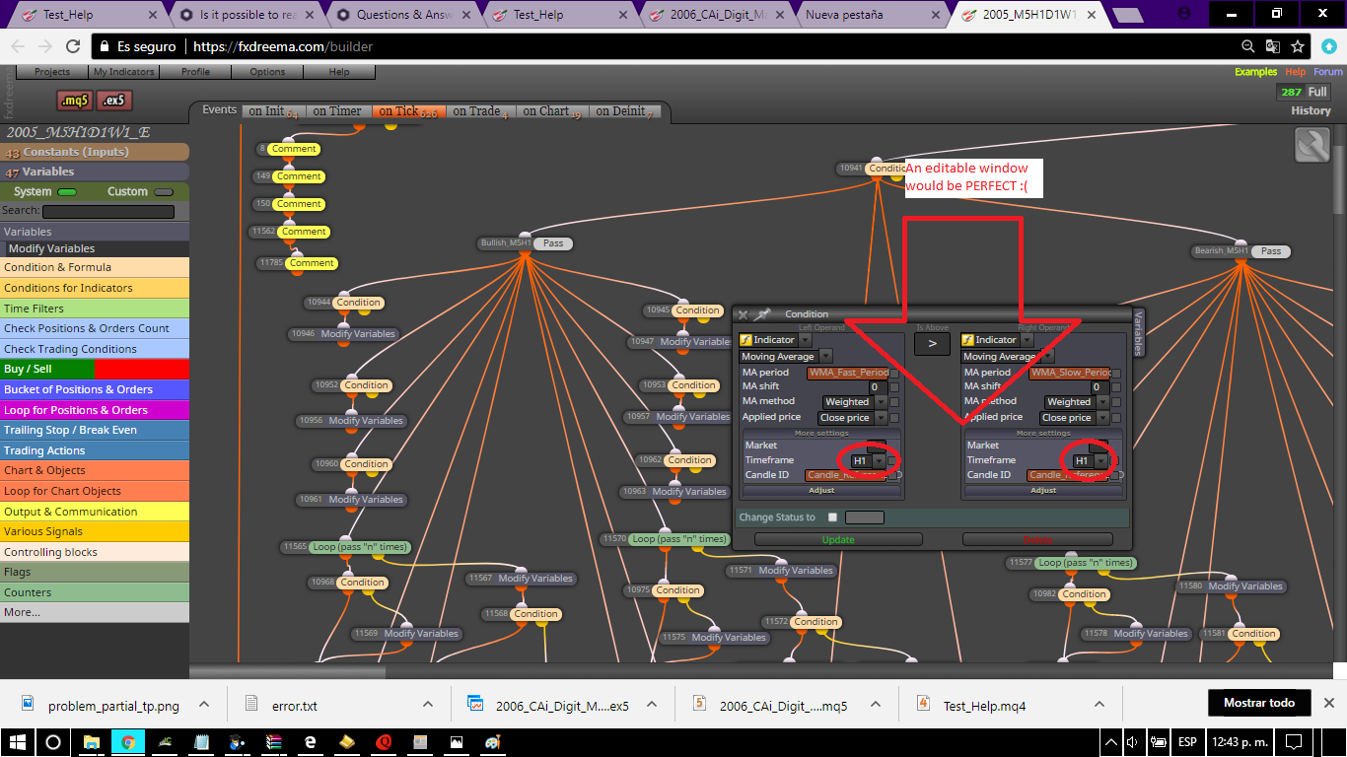
Task: Close the Condition dialog with the X
Action: (x=744, y=314)
